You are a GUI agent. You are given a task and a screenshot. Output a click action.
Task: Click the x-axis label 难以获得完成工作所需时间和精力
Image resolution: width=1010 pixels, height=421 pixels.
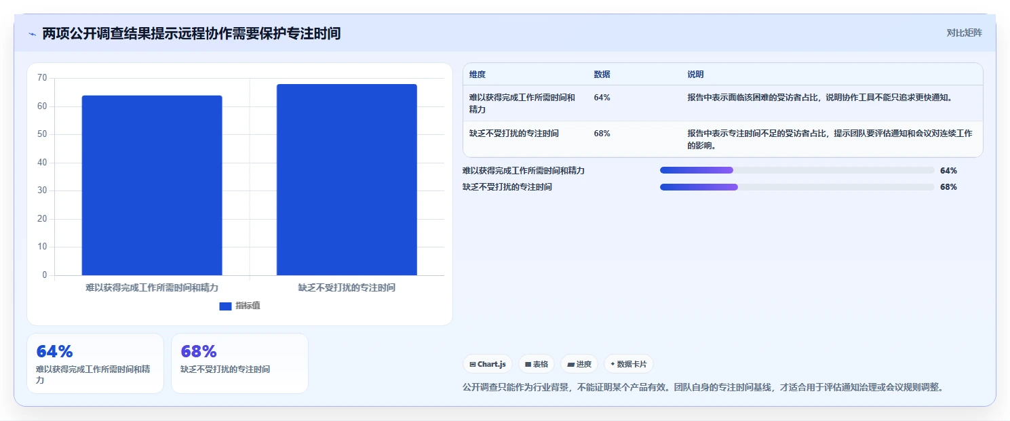(152, 287)
